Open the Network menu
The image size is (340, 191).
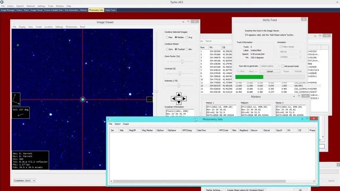(x=31, y=6)
